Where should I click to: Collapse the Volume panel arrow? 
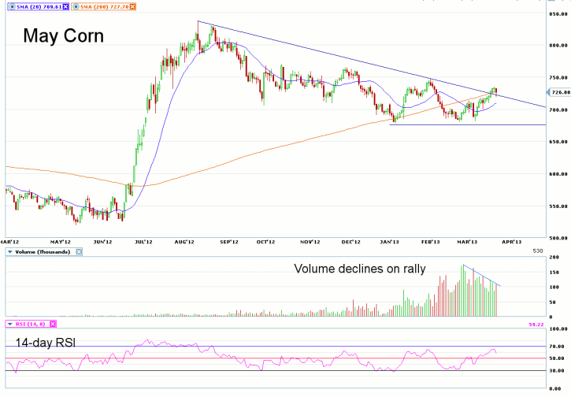pyautogui.click(x=9, y=251)
